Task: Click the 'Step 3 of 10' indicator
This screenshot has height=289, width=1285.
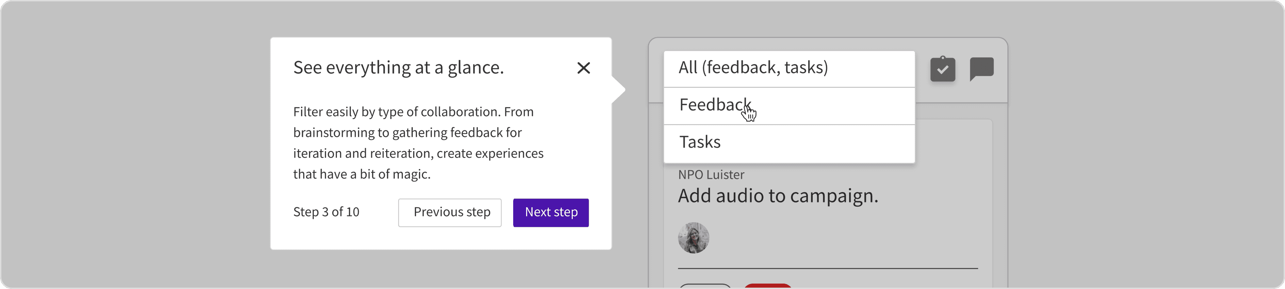Action: (x=326, y=212)
